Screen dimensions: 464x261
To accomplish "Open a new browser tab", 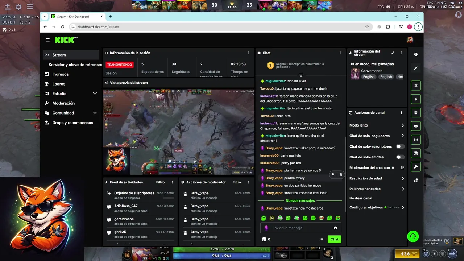I will [111, 16].
